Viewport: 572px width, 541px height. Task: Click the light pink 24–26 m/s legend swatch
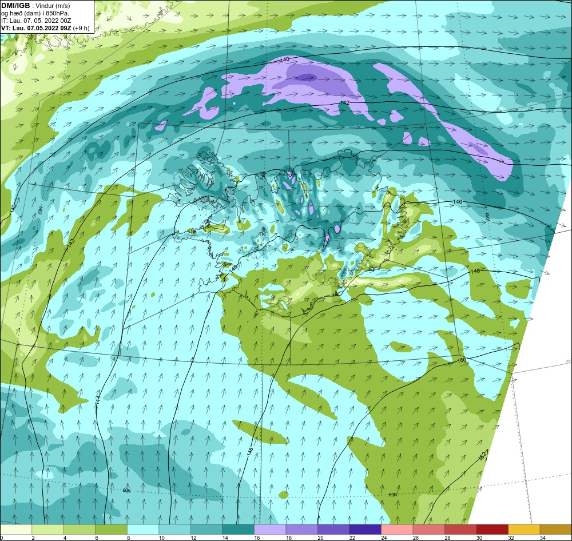point(397,530)
